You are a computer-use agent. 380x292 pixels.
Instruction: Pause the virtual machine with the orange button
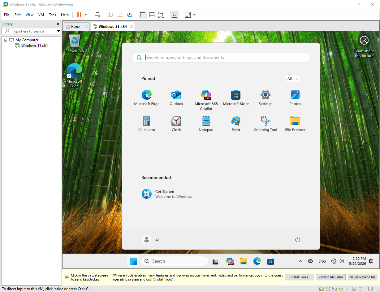point(79,15)
